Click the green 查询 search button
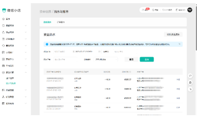Screen dimensions: 197x117 (147, 59)
